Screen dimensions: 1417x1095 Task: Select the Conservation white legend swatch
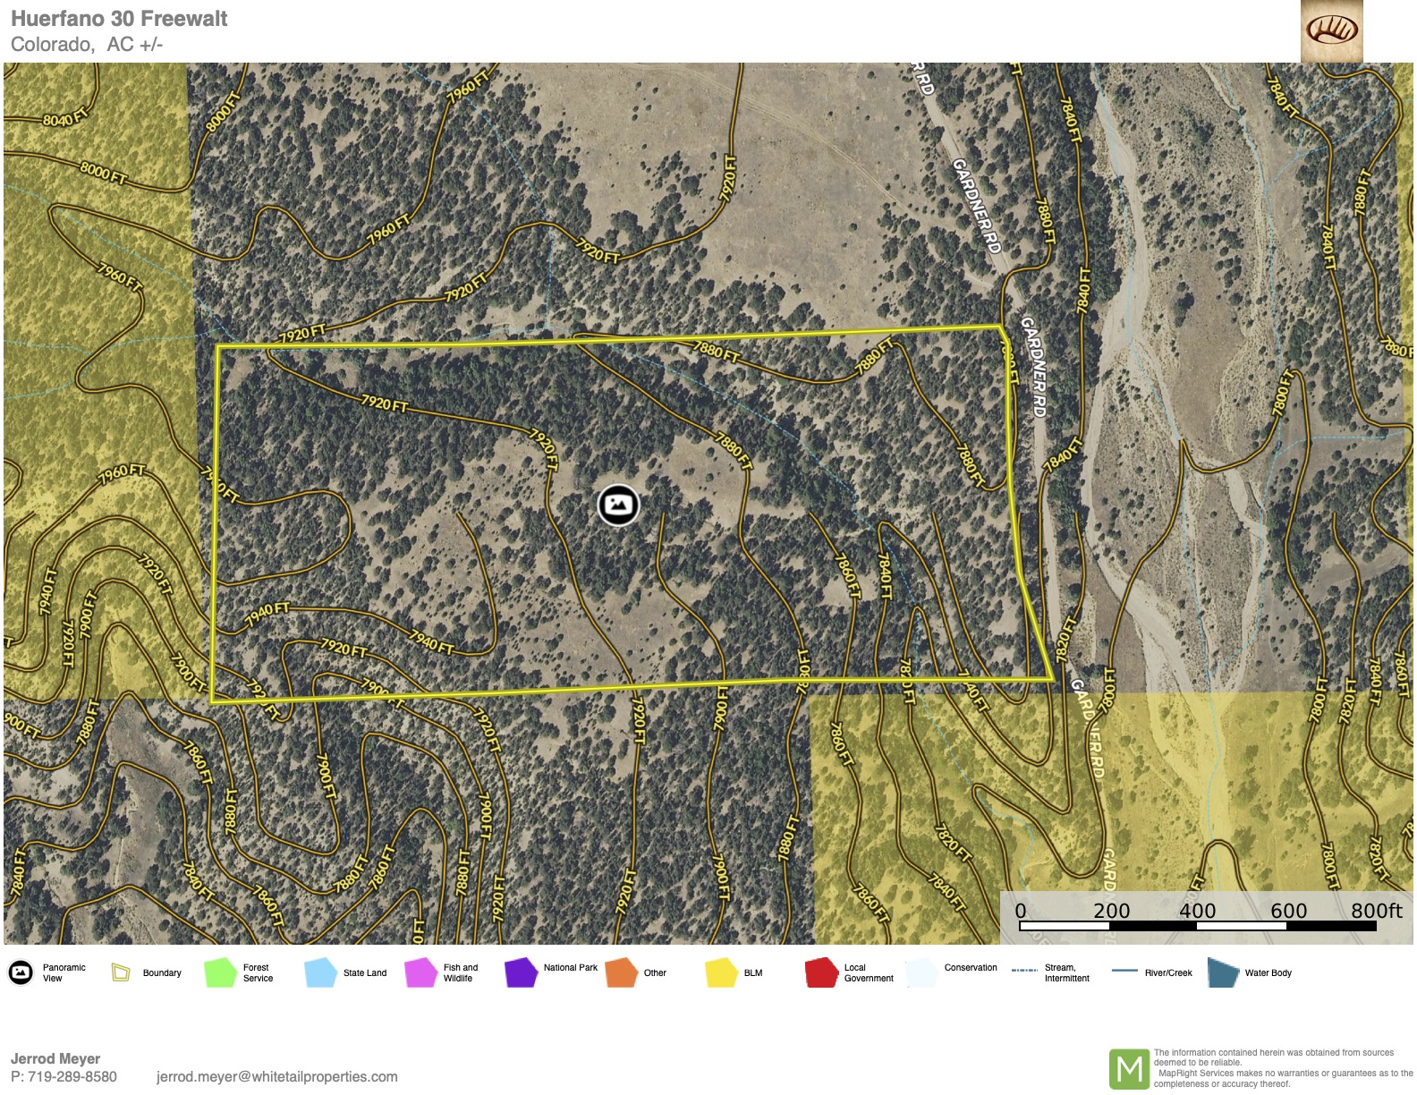921,972
